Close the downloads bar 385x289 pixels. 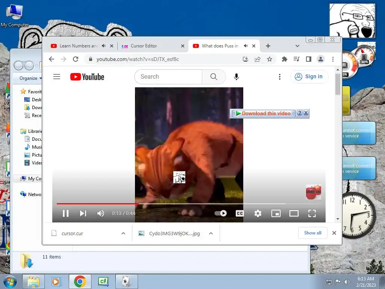(334, 233)
